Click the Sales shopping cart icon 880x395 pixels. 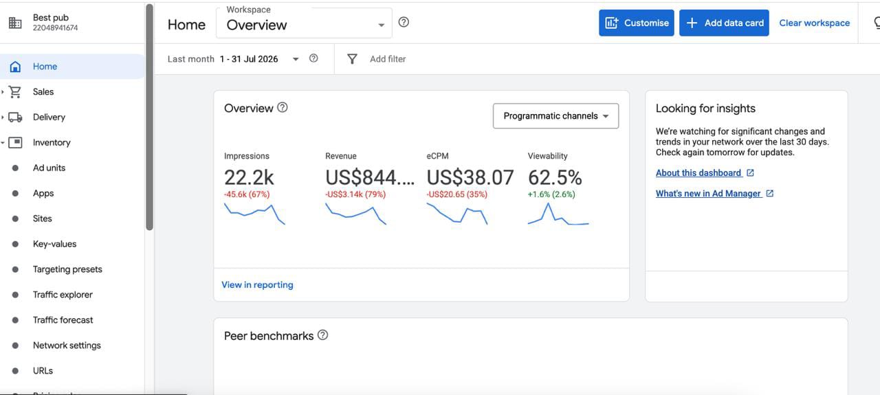click(15, 91)
